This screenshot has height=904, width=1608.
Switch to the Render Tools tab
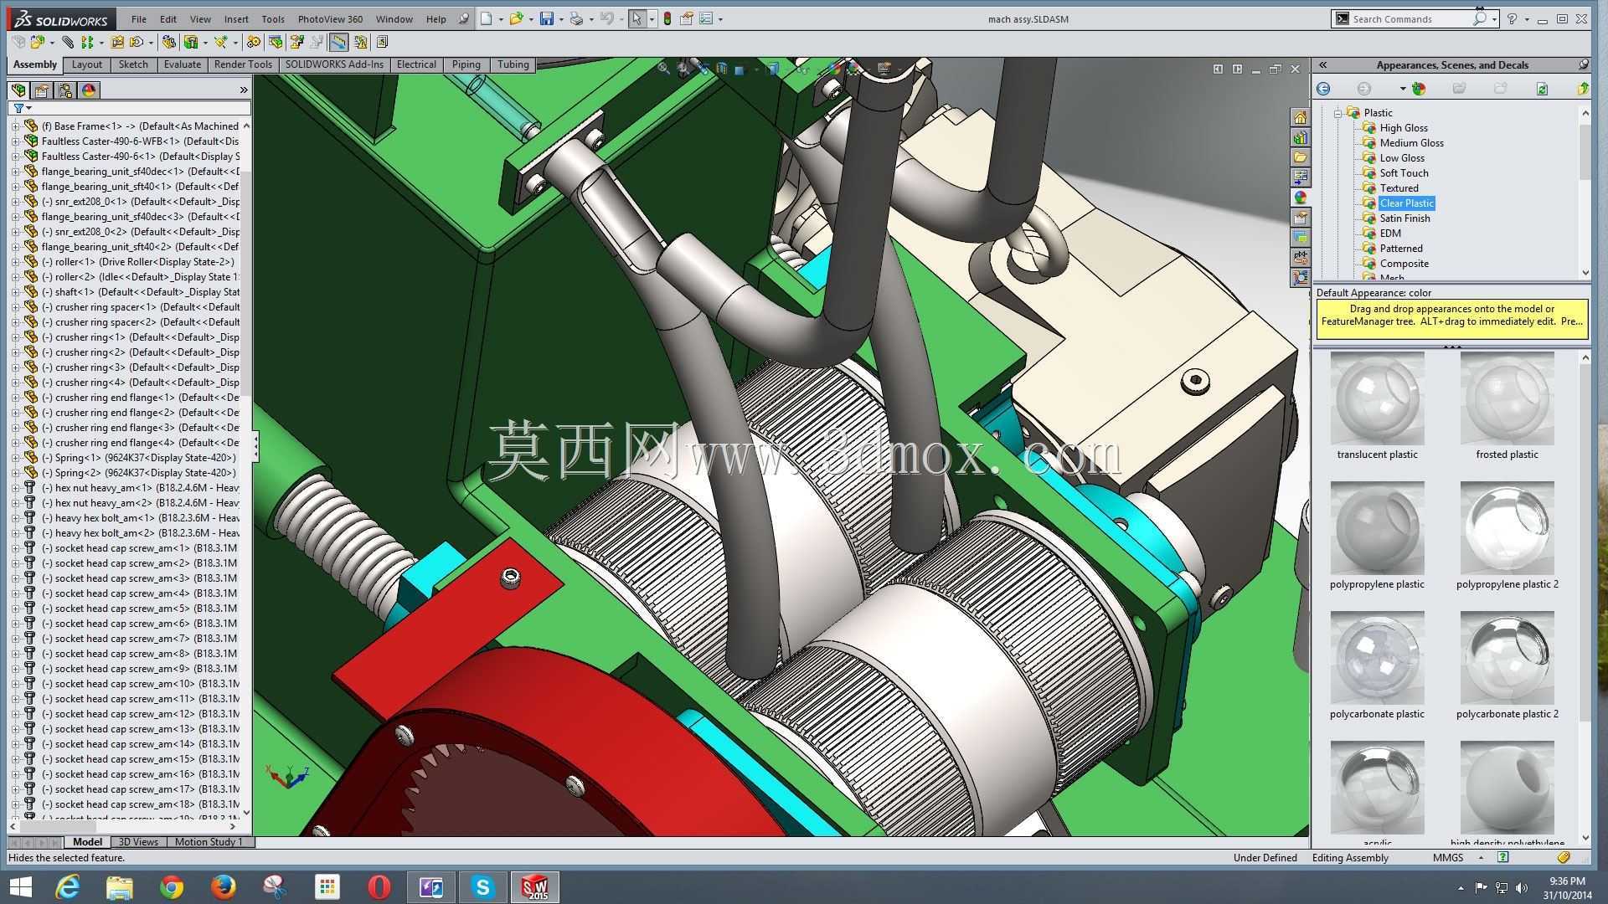click(x=243, y=64)
